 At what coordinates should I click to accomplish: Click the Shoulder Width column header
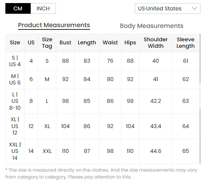coord(156,43)
